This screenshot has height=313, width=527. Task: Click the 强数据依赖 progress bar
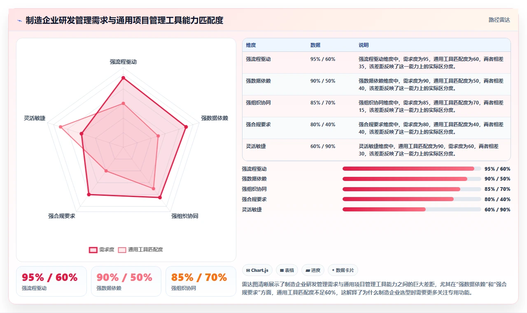click(412, 179)
